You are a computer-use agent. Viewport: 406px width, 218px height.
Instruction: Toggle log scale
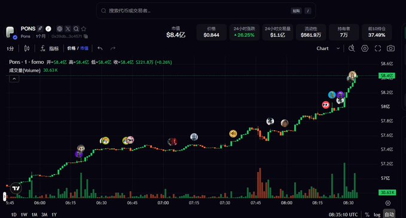[377, 214]
